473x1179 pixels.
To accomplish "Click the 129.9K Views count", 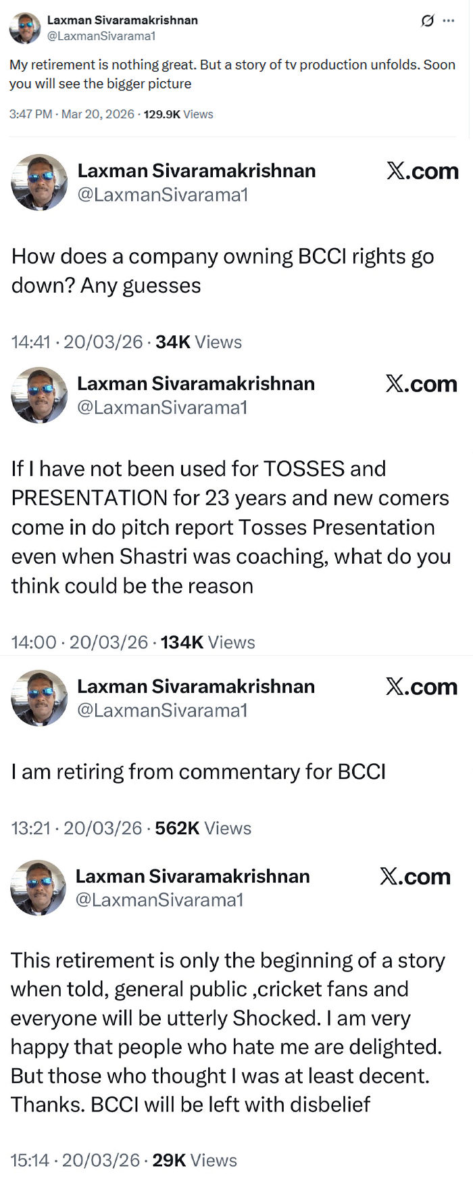I will (178, 114).
